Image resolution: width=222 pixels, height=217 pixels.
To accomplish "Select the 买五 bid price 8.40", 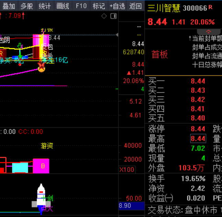I will [198, 118].
